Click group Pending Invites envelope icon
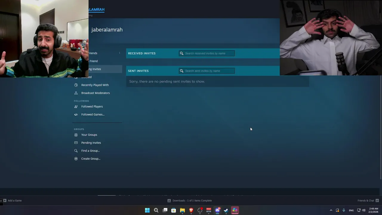The width and height of the screenshot is (382, 215). 76,143
